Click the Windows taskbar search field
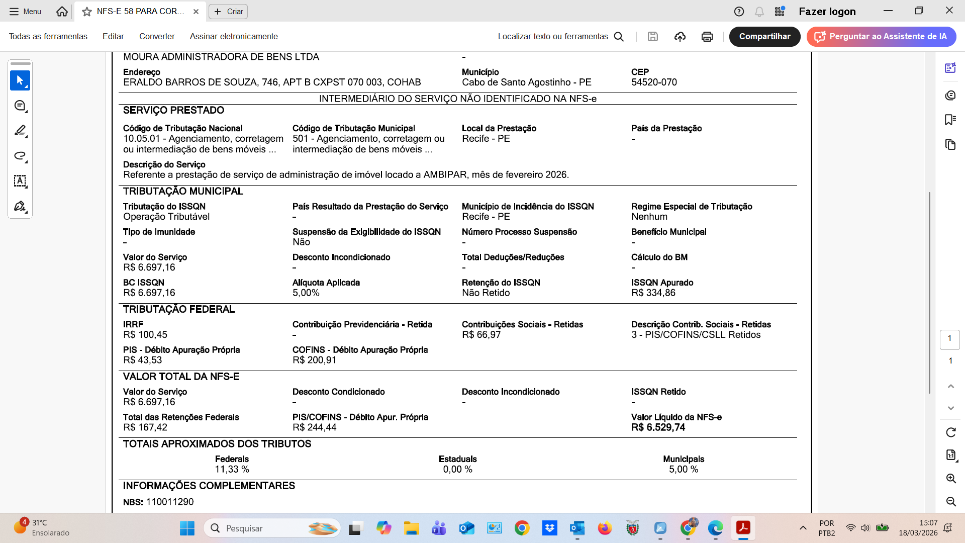The image size is (965, 543). coord(271,528)
